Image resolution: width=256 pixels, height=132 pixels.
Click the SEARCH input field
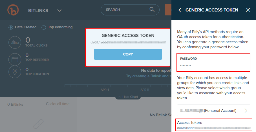tap(130, 10)
